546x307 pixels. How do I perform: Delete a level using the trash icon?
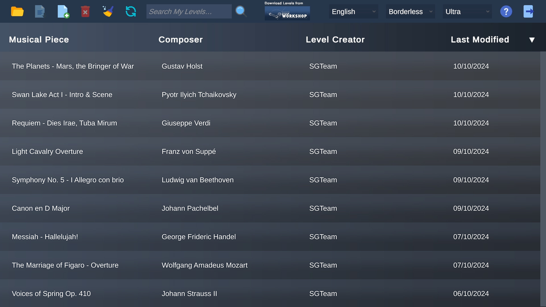coord(85,11)
